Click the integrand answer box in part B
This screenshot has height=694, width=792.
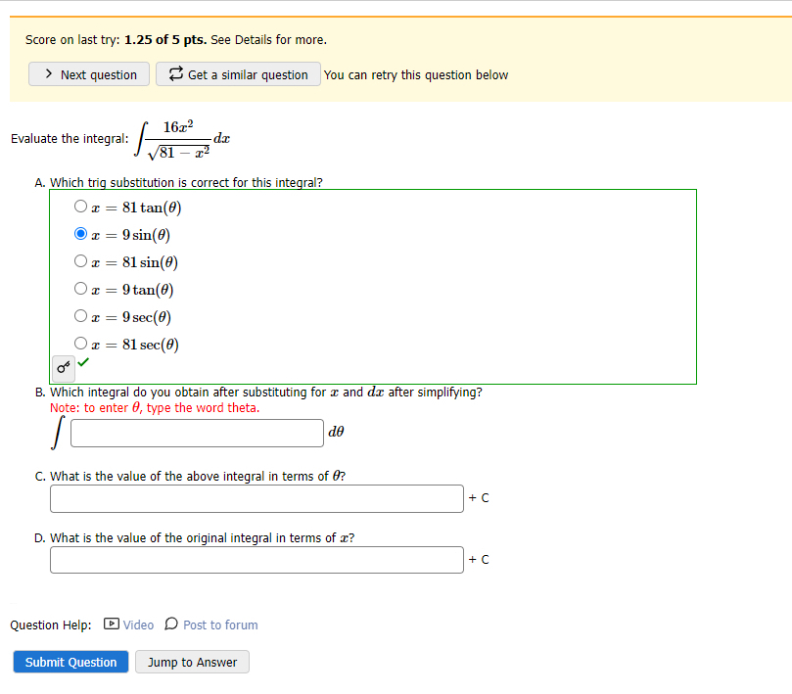point(196,433)
